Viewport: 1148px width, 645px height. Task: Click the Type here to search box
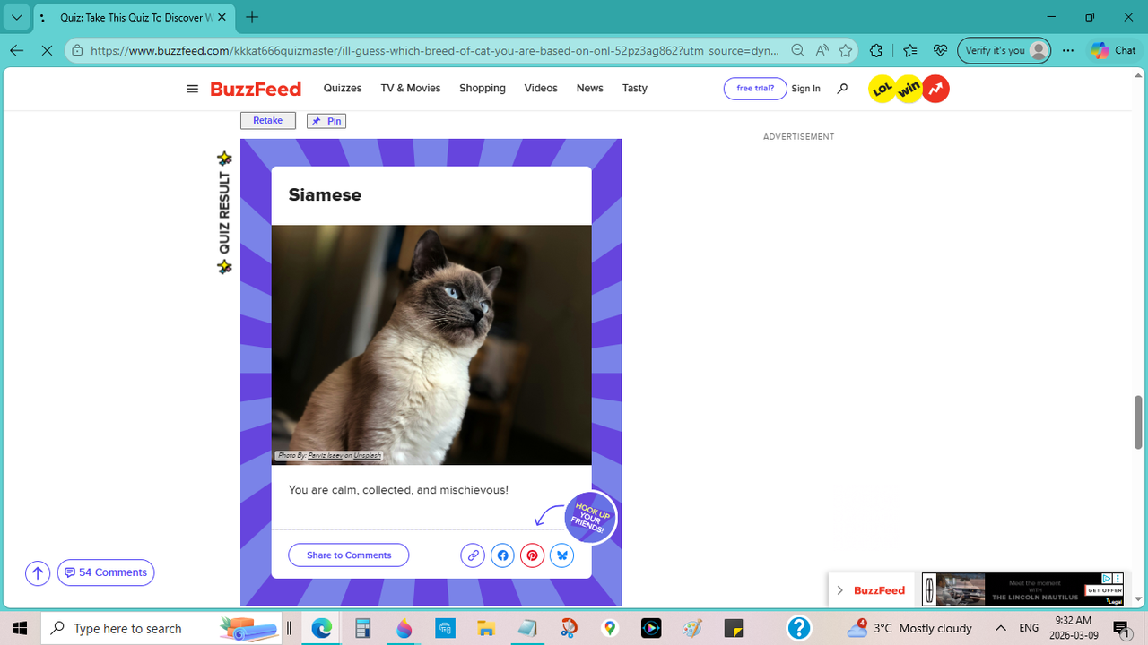[163, 628]
